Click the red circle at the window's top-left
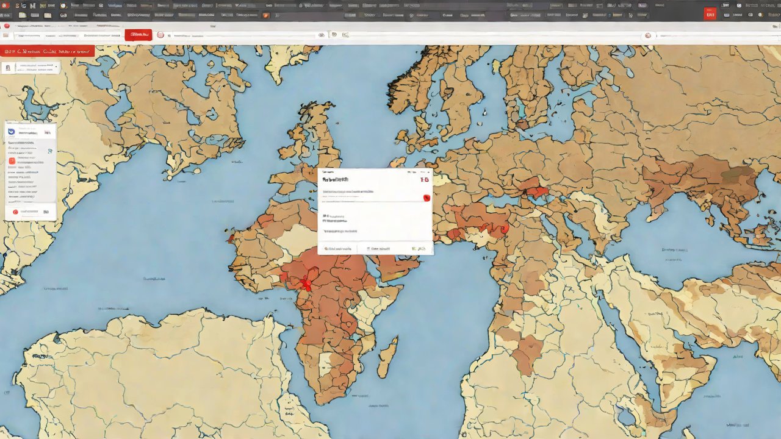The image size is (781, 439). [x=7, y=26]
